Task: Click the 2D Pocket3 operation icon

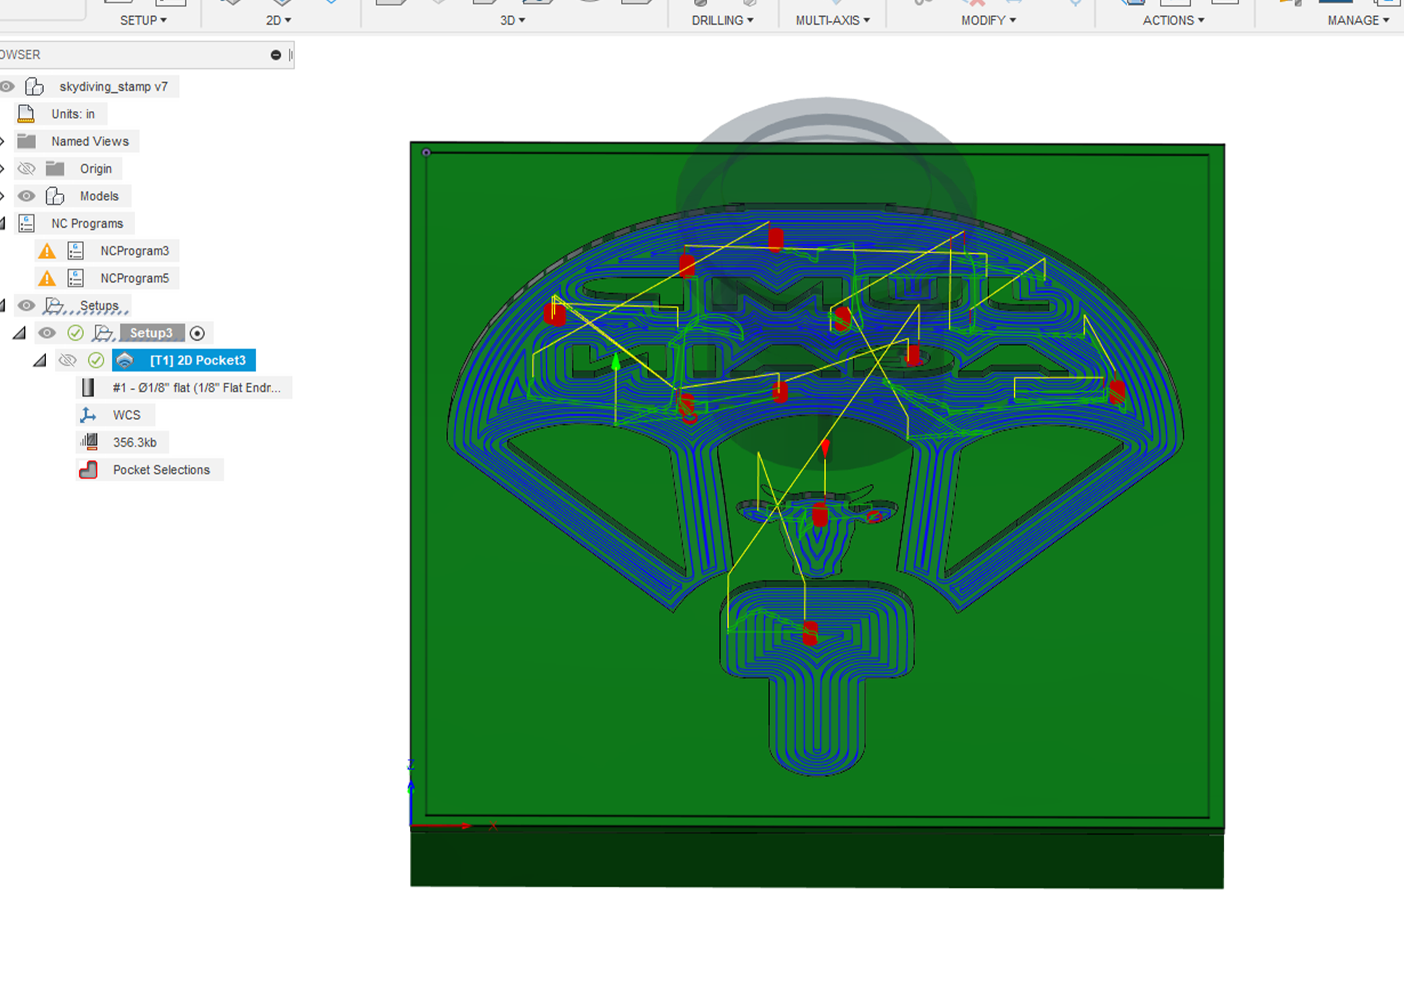Action: [125, 361]
